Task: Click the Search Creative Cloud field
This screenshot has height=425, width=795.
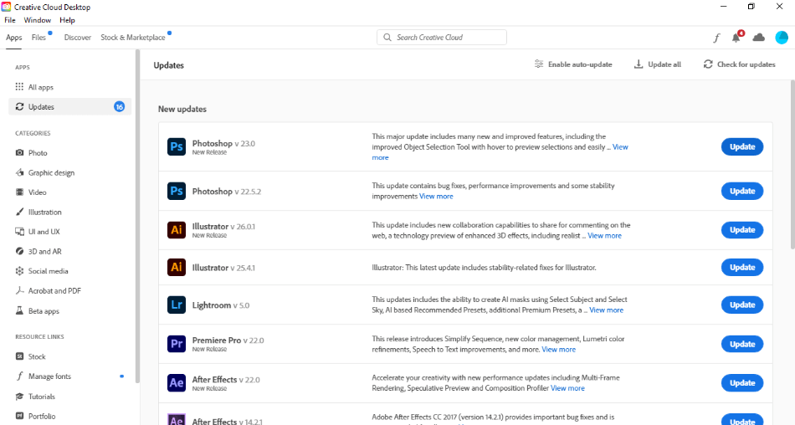Action: [x=442, y=38]
